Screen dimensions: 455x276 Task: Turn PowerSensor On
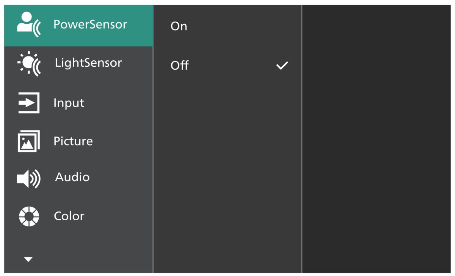click(x=179, y=27)
